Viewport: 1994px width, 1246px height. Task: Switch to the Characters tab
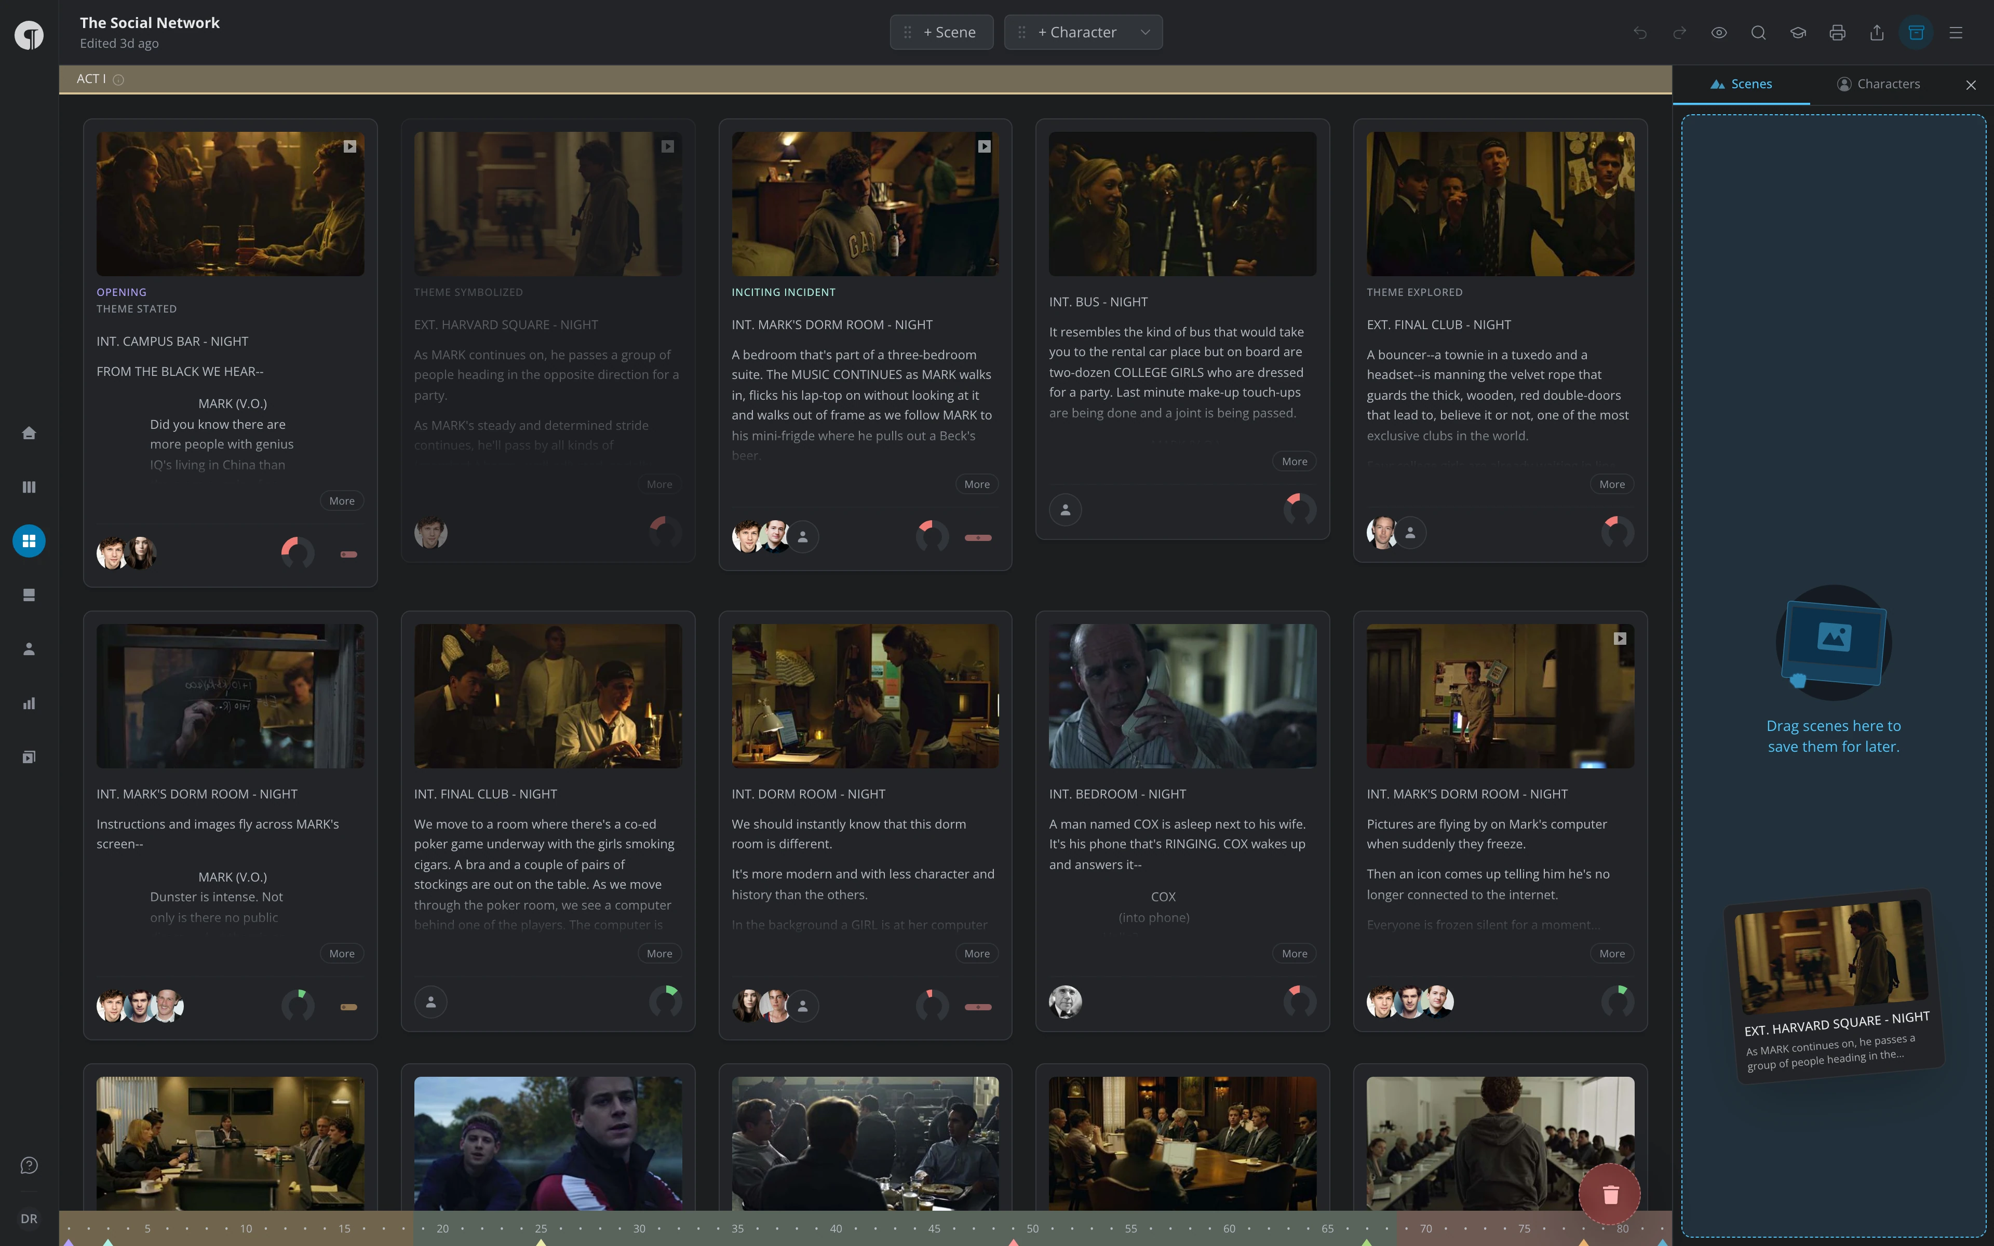tap(1879, 84)
